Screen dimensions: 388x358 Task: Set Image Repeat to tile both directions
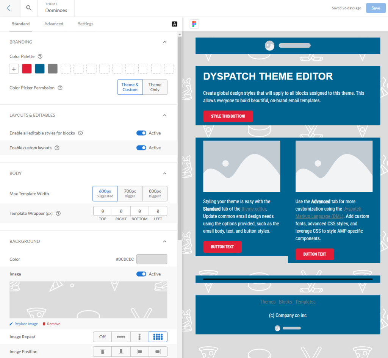coord(158,337)
